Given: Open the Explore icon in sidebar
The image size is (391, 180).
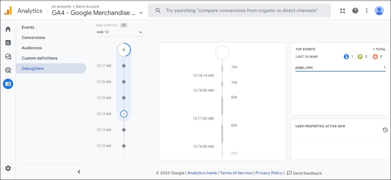Looking at the screenshot, I should [x=8, y=57].
